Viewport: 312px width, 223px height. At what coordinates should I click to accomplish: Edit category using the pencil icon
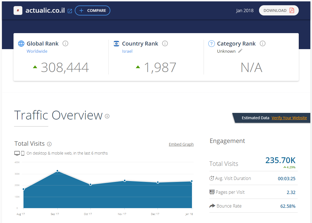(240, 51)
